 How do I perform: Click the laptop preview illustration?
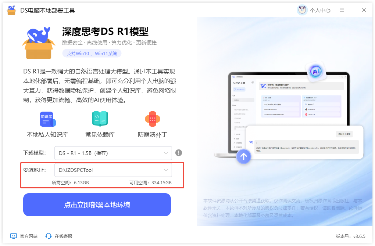[289, 115]
